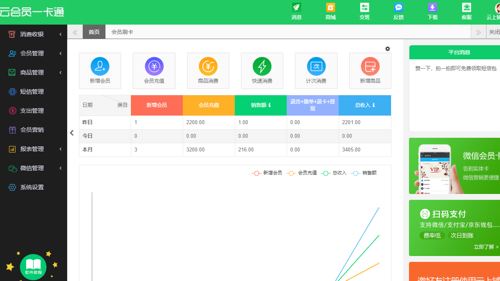Open the 新增会员 quick action icon
The image size is (500, 281).
100,71
